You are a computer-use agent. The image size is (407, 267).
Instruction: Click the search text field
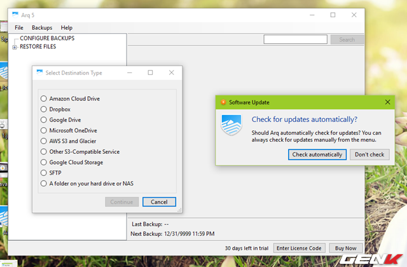296,39
